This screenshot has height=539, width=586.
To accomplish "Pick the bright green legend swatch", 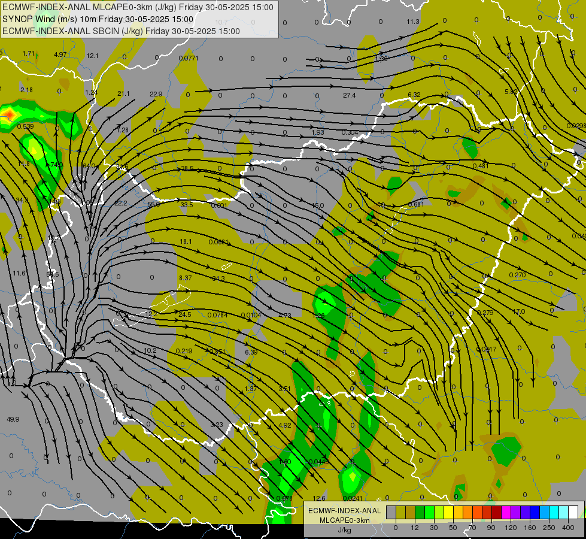I will tap(429, 512).
